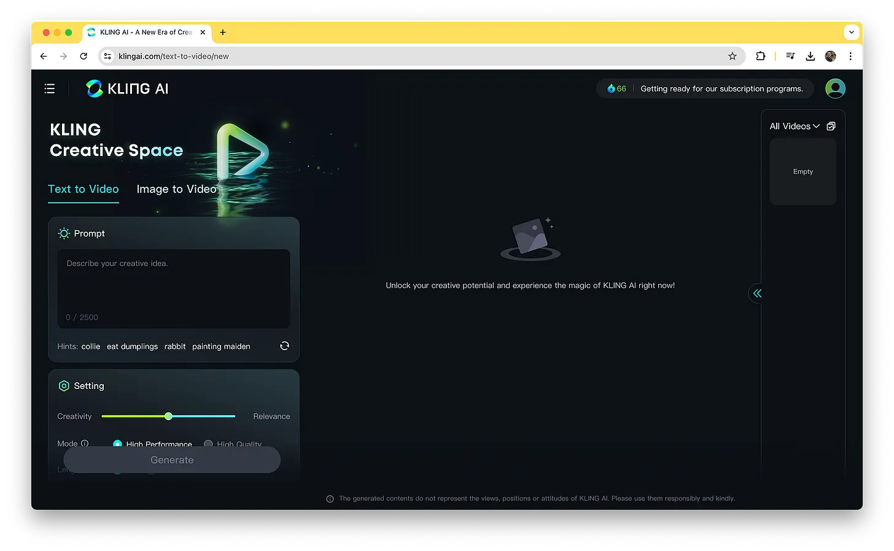Click into the prompt description field

point(174,289)
